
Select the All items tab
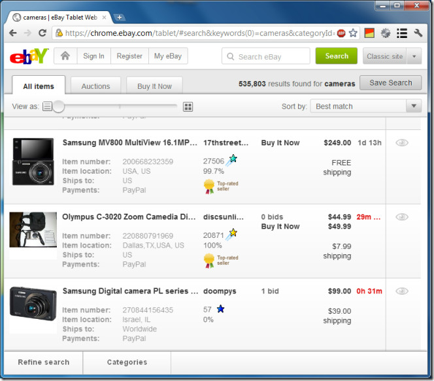coord(39,86)
